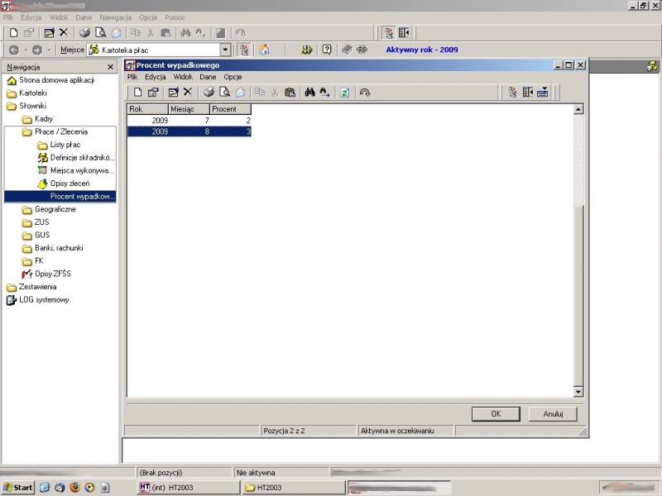This screenshot has height=496, width=662.
Task: Click chain link icon next to book icon
Action: [x=362, y=50]
